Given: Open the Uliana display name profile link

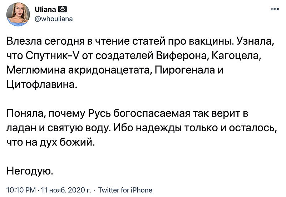Looking at the screenshot, I should [45, 9].
